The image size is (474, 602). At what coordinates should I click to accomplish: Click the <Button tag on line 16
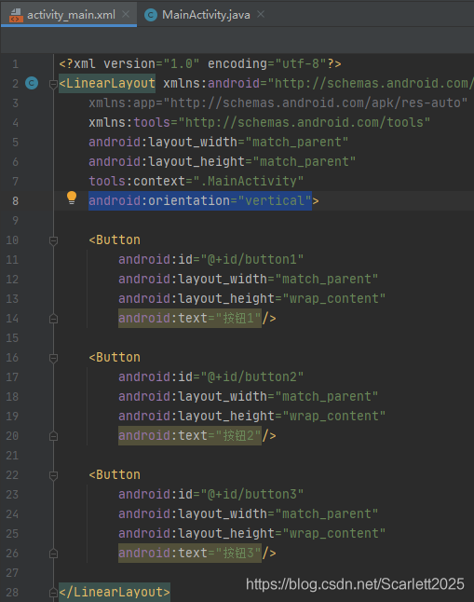[115, 358]
